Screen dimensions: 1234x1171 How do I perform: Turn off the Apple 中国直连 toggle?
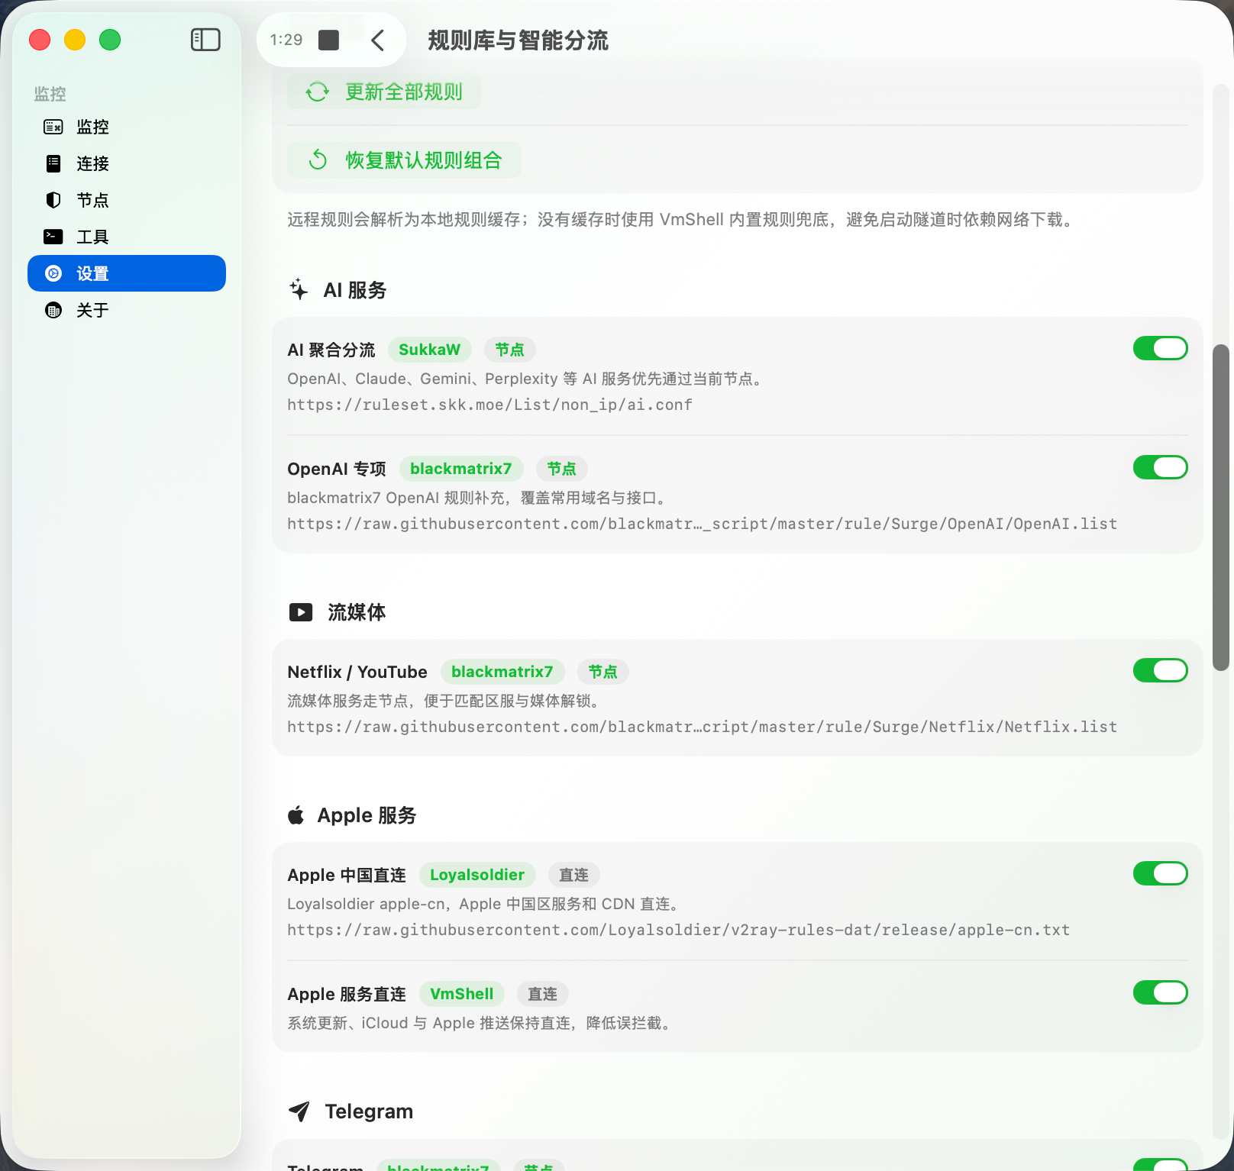(1160, 873)
